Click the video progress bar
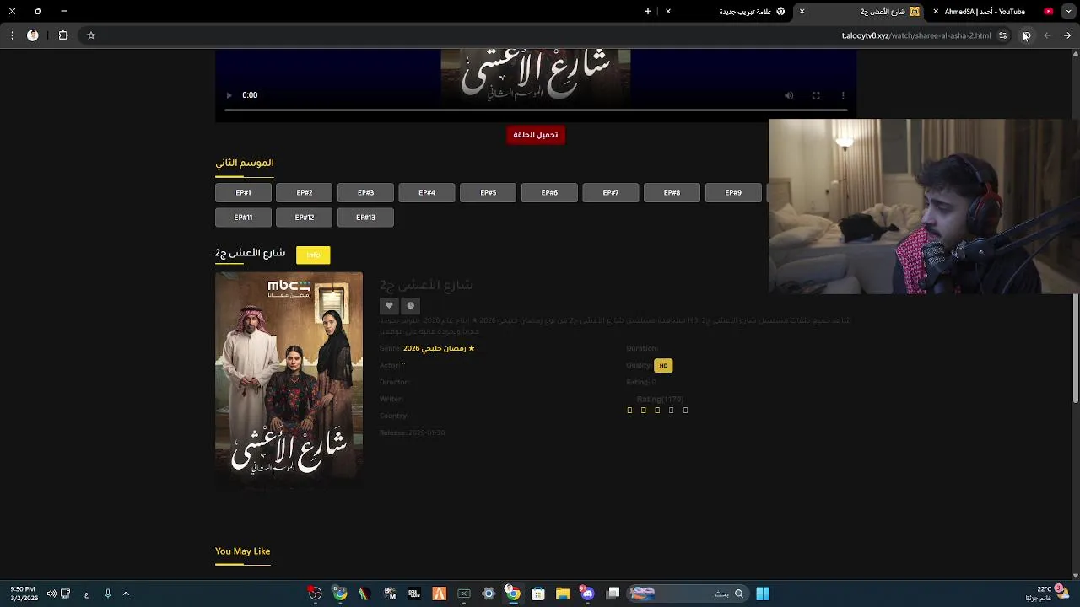The image size is (1080, 607). tap(536, 110)
